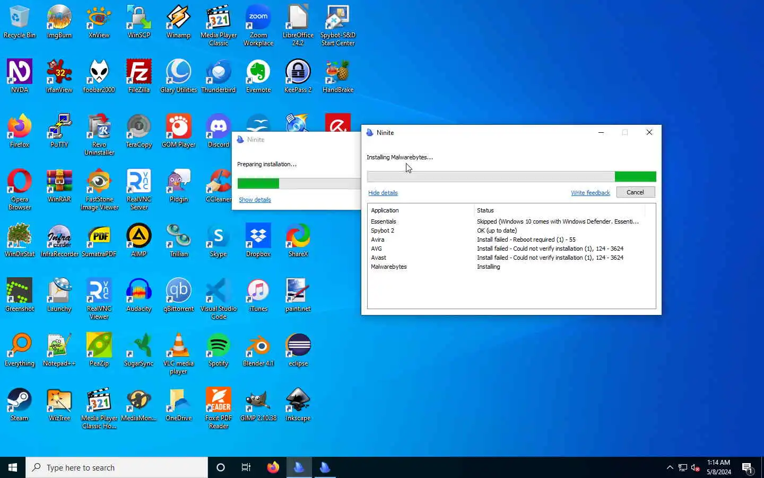
Task: Select the Avast row in list
Action: (511, 258)
